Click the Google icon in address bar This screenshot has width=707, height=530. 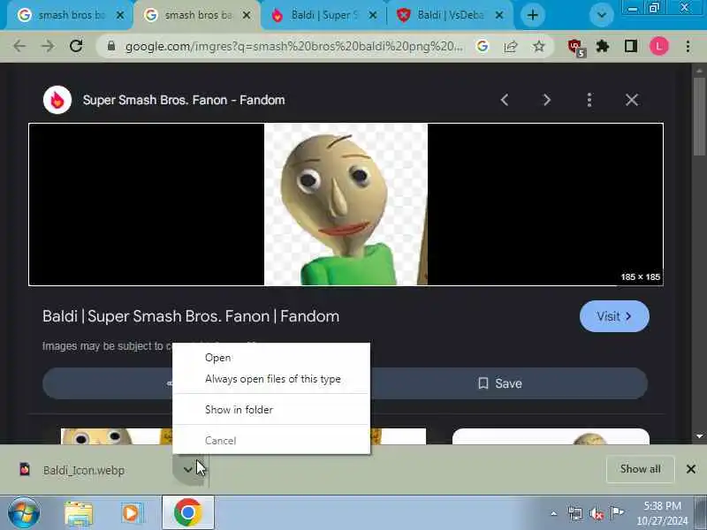[x=482, y=46]
